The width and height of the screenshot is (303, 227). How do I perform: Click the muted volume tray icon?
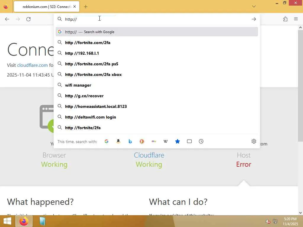pos(267,221)
